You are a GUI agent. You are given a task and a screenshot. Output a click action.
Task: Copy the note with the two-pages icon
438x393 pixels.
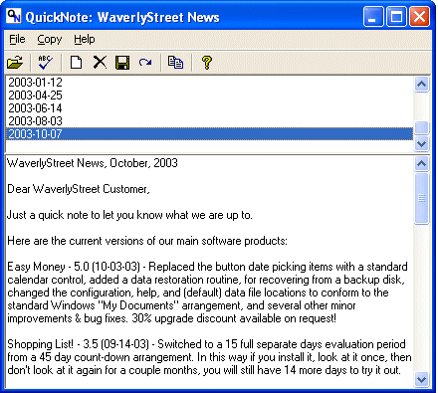175,62
